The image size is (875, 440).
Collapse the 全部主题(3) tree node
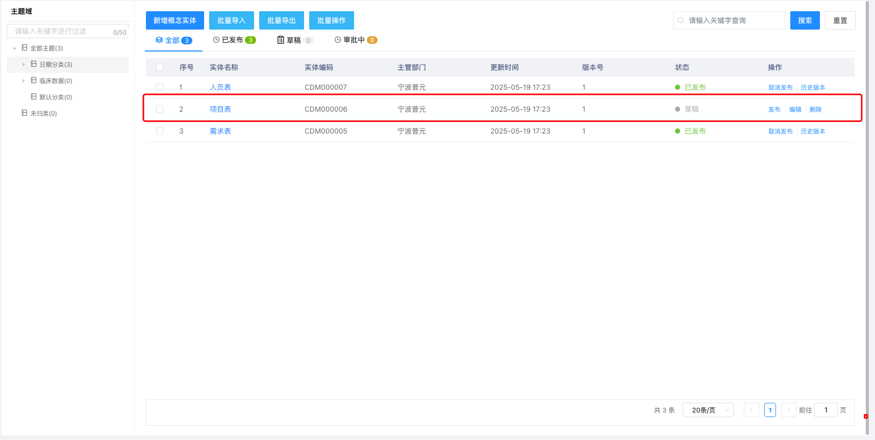pyautogui.click(x=14, y=48)
